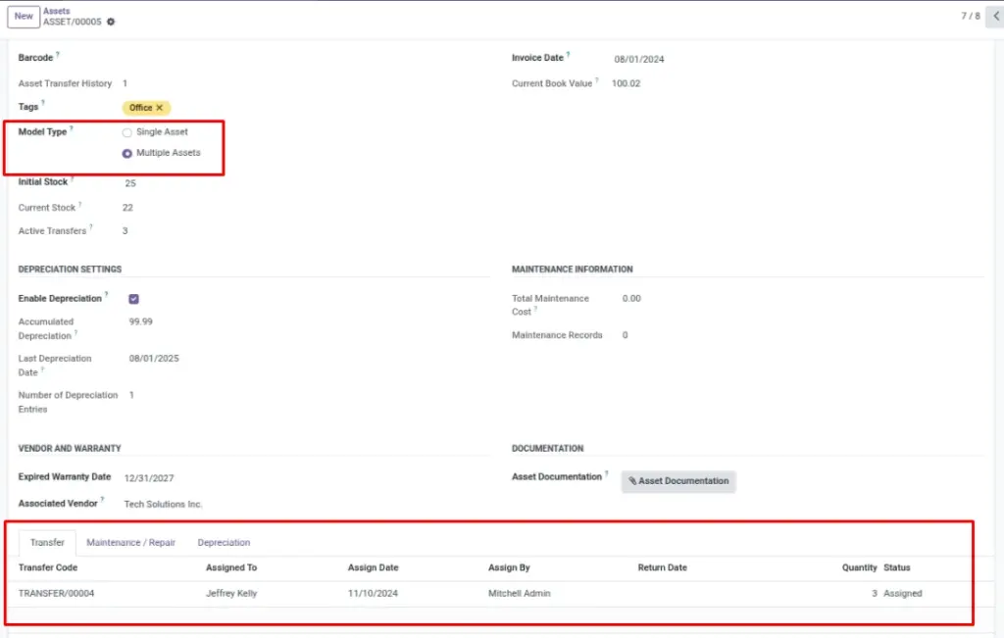This screenshot has width=1004, height=638.
Task: Click the record pager 7 / 8
Action: click(x=970, y=16)
